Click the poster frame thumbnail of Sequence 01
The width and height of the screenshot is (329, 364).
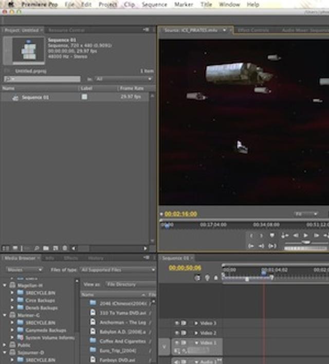click(28, 50)
